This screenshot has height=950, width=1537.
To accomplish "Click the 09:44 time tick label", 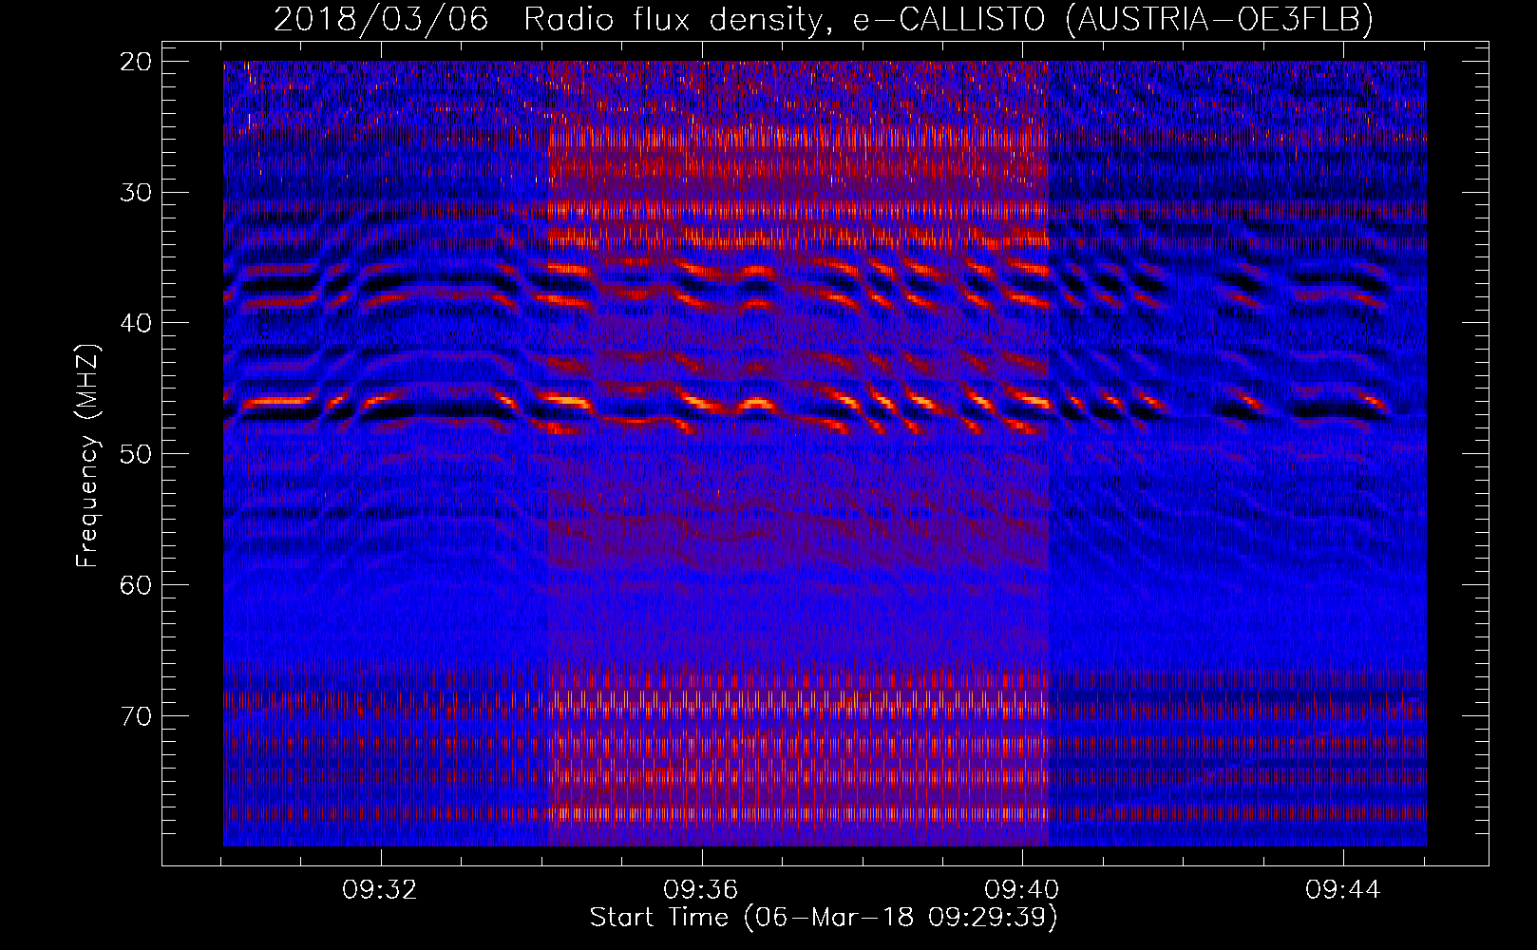I will (1342, 890).
